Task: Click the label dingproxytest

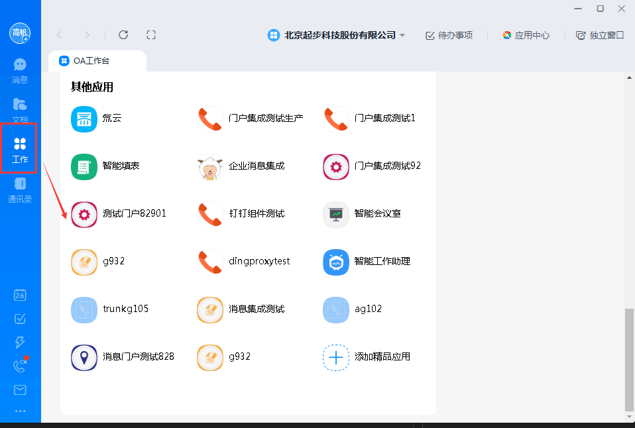Action: click(x=259, y=261)
